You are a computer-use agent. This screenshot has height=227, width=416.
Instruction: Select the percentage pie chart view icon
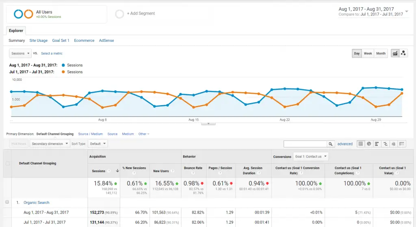tap(369, 144)
